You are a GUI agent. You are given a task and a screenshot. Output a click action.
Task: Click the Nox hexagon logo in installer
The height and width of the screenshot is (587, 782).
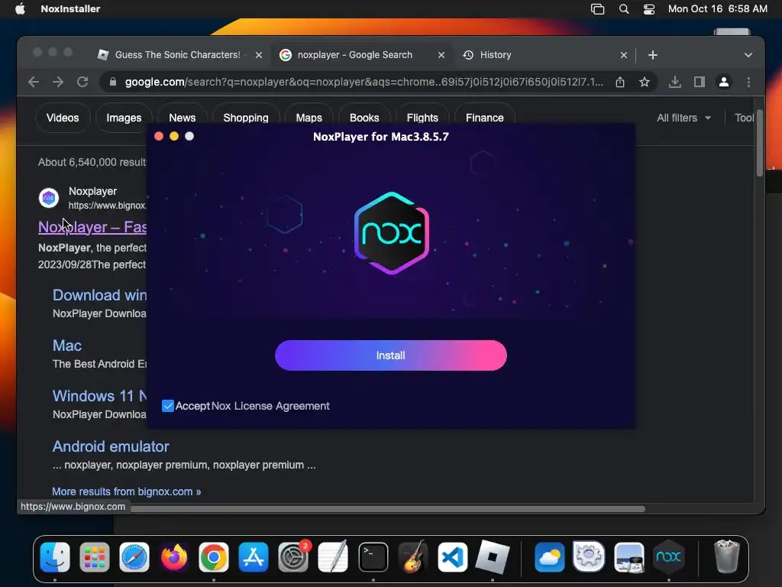[392, 233]
